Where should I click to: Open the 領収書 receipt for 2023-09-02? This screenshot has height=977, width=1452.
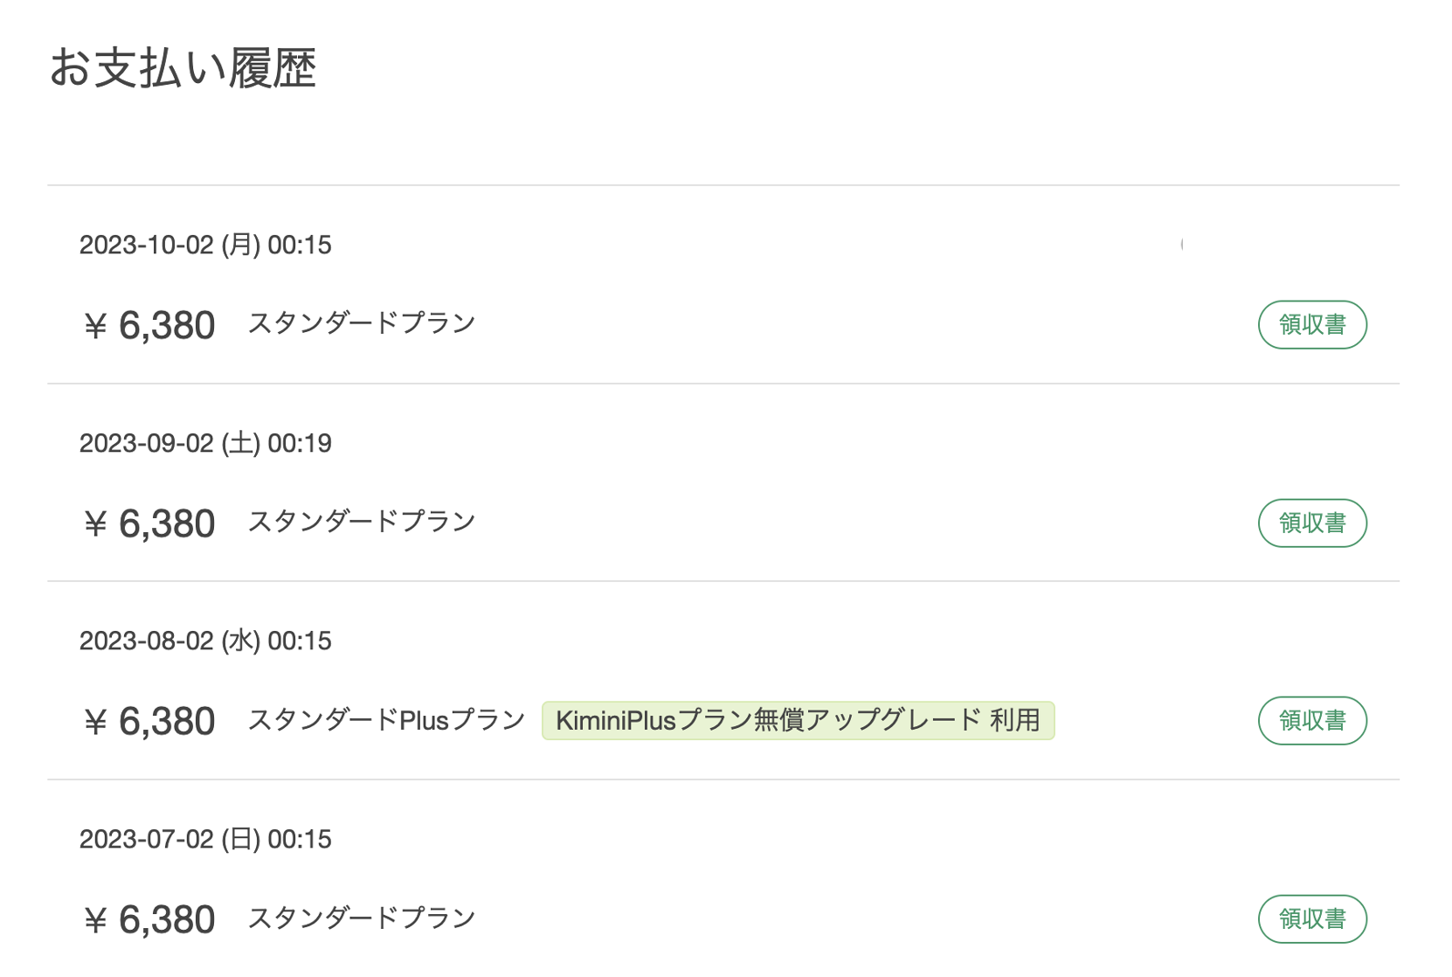tap(1311, 523)
